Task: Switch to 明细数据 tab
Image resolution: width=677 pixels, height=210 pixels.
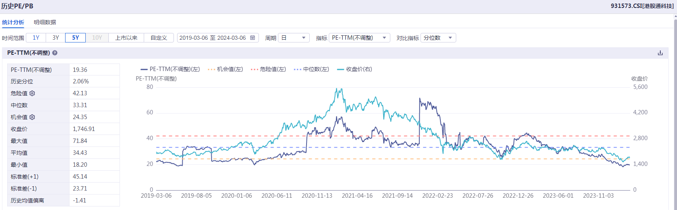Action: tap(45, 22)
